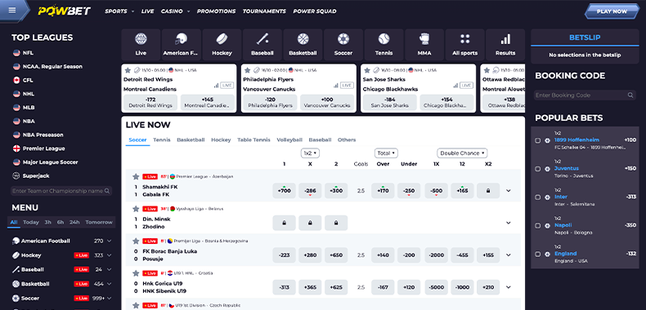Check the Juventus popular bet checkbox
Viewport: 646px width, 310px height.
[x=537, y=169]
